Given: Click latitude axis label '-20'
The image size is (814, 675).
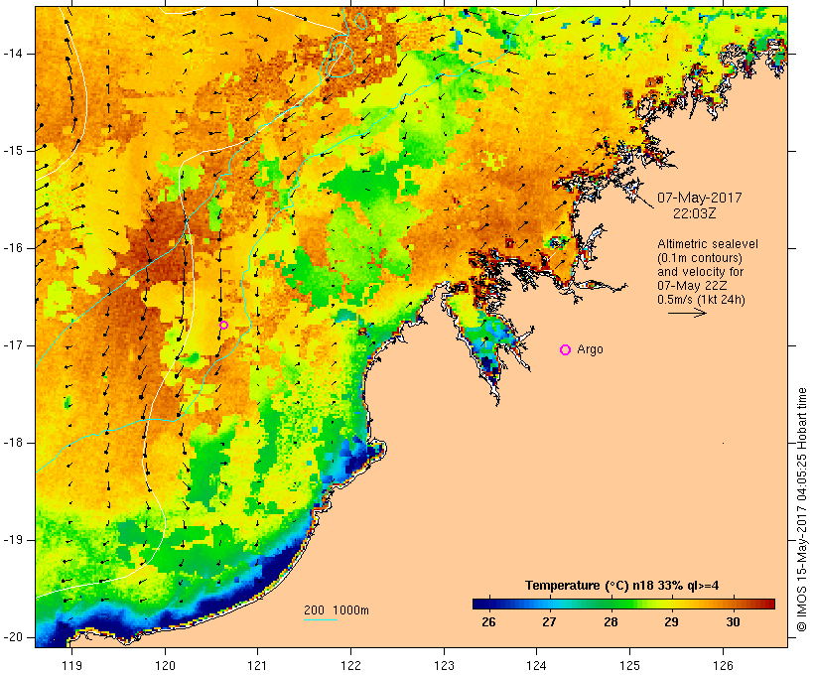Looking at the screenshot, I should (x=13, y=637).
